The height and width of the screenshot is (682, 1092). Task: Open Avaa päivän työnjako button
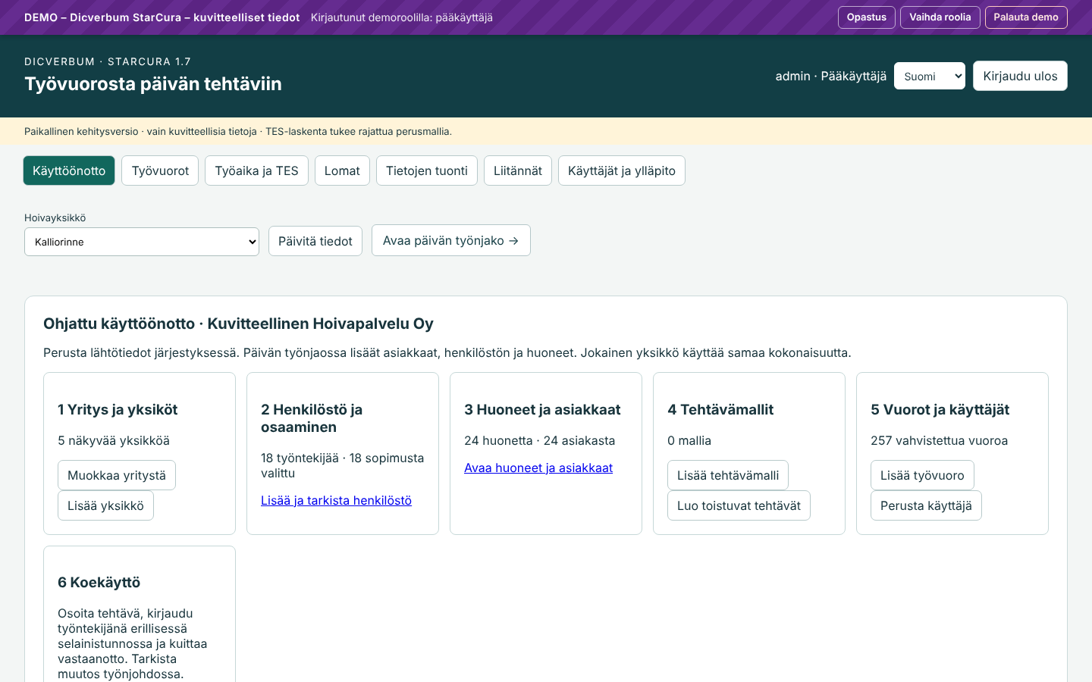coord(450,240)
